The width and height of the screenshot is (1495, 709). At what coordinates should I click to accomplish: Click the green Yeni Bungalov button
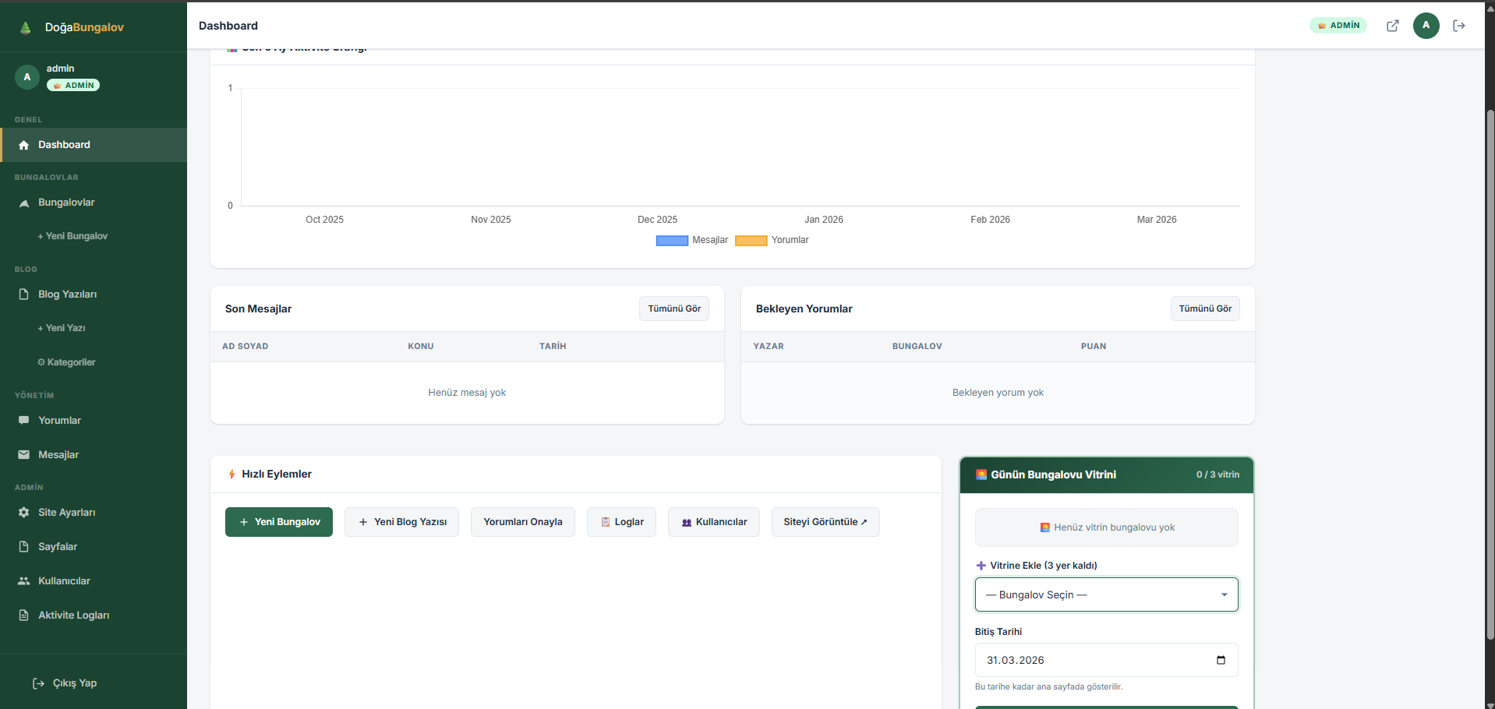pyautogui.click(x=279, y=522)
